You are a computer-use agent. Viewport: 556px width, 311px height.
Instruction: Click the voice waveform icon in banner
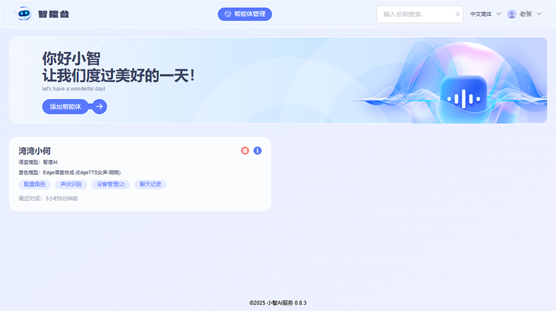tap(463, 98)
